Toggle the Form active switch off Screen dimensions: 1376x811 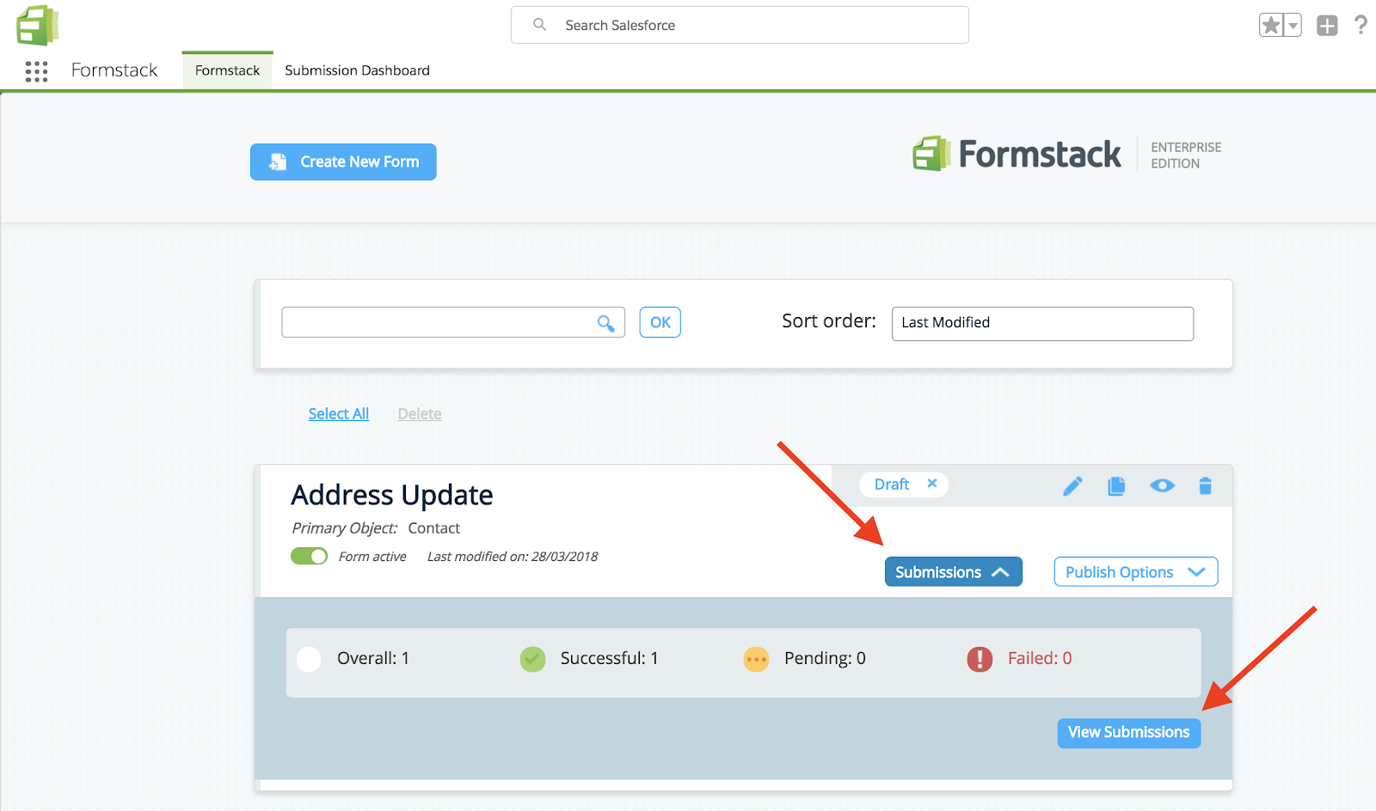point(309,556)
